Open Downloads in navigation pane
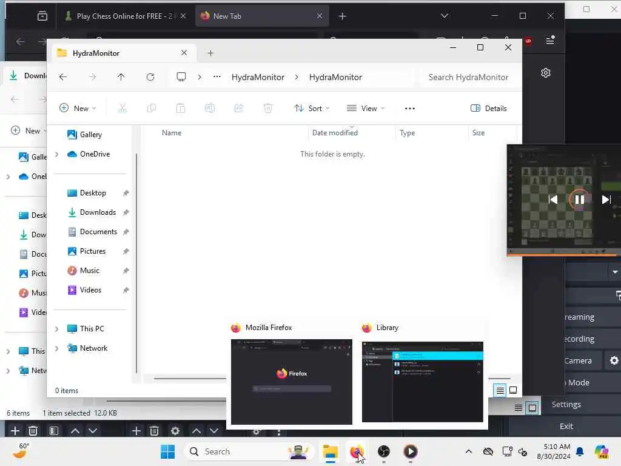This screenshot has height=466, width=621. pos(98,212)
